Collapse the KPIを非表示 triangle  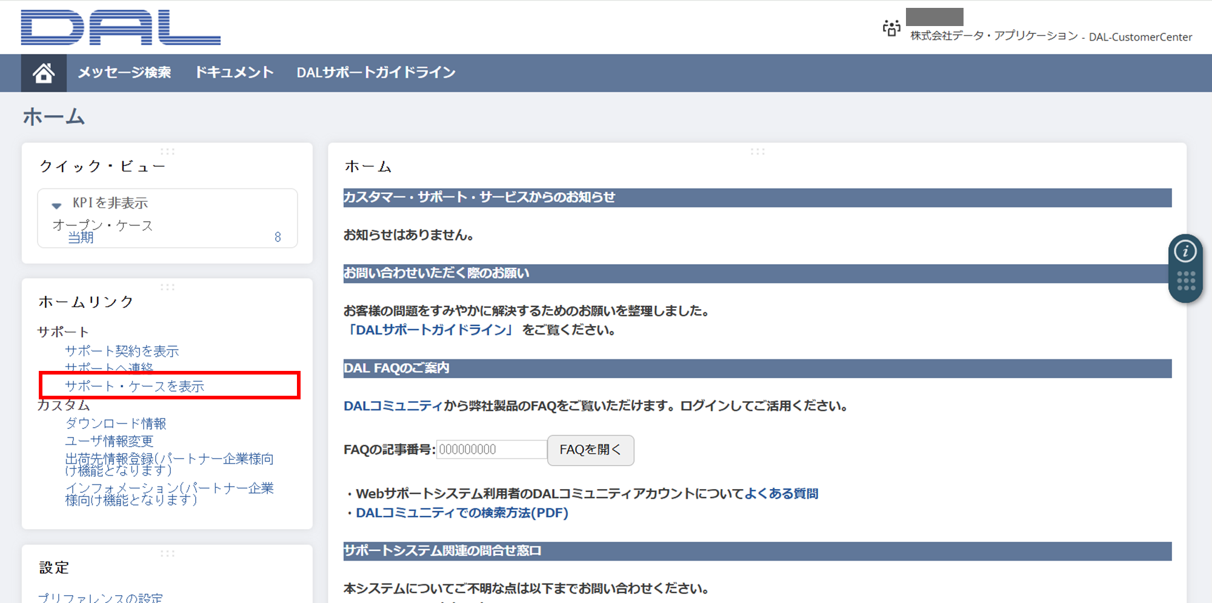56,205
